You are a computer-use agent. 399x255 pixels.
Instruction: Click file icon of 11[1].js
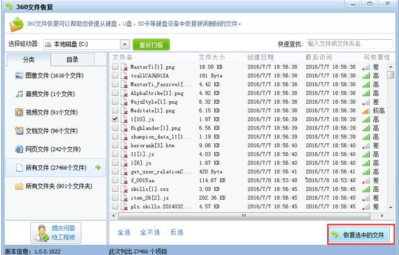(124, 154)
